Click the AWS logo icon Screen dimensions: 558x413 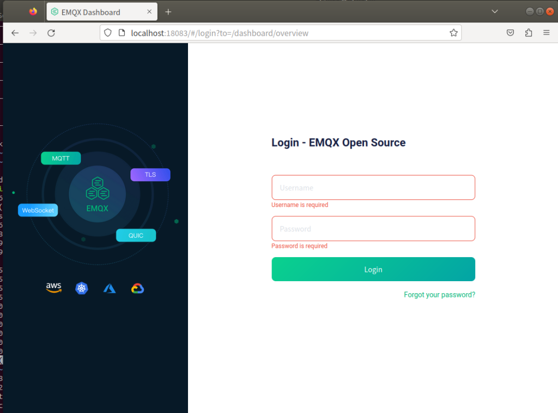pyautogui.click(x=54, y=288)
